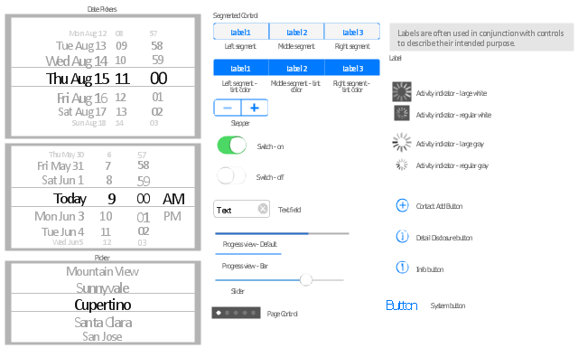Select Tue Aug 13 in date picker
The height and width of the screenshot is (348, 578).
point(80,46)
